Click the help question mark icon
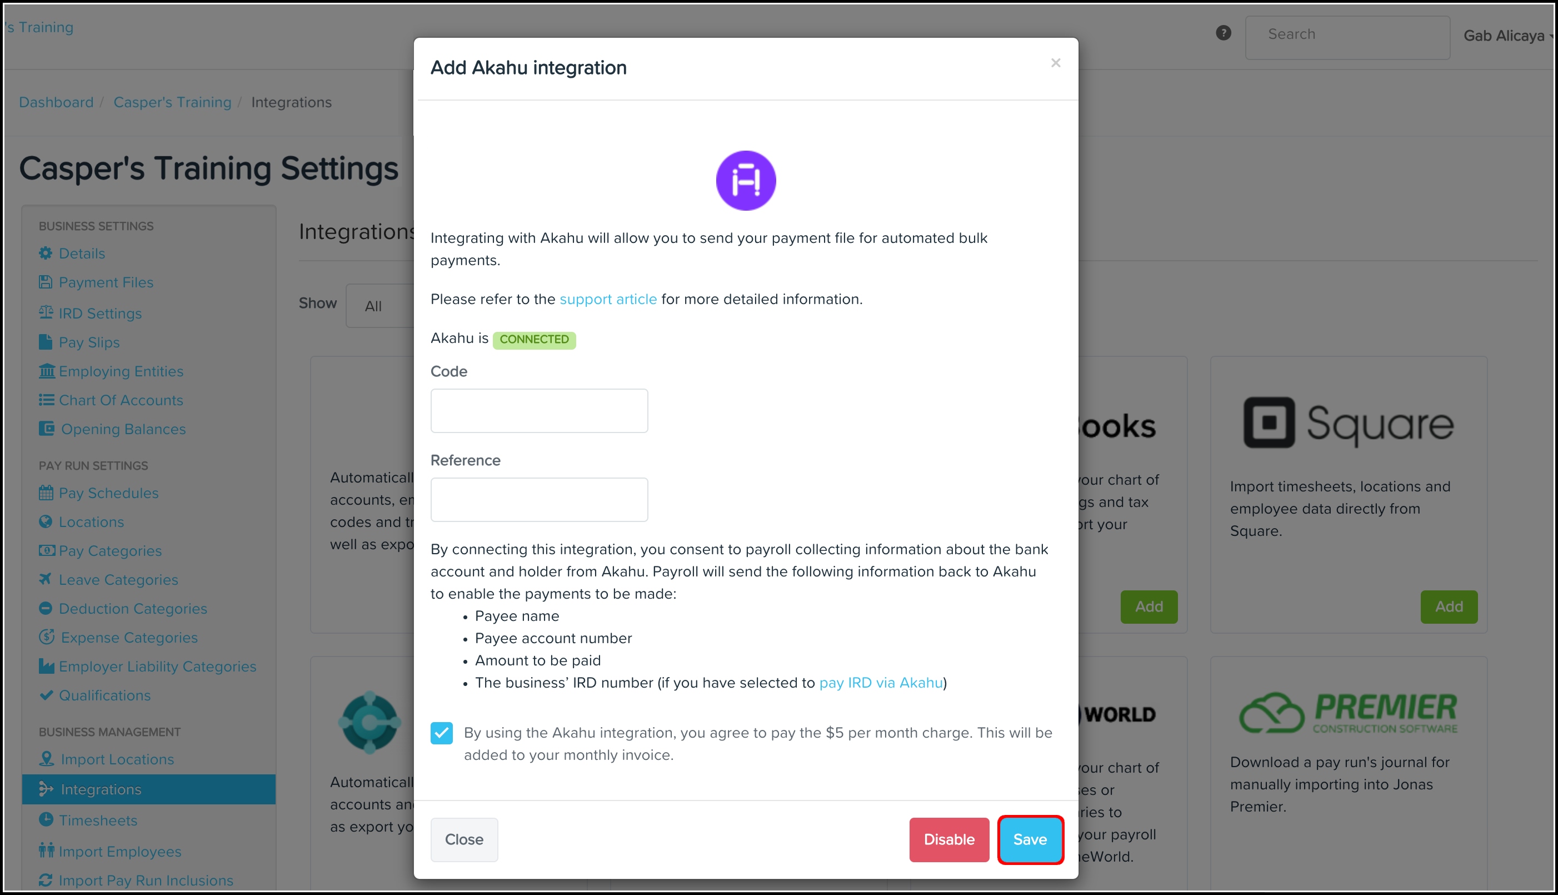Screen dimensions: 1558x895 pos(1223,33)
